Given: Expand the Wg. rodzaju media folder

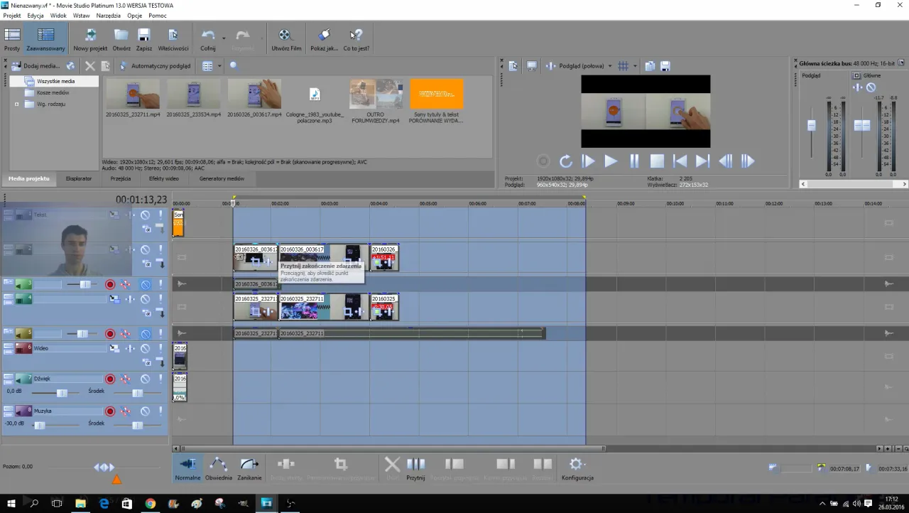Looking at the screenshot, I should point(16,104).
